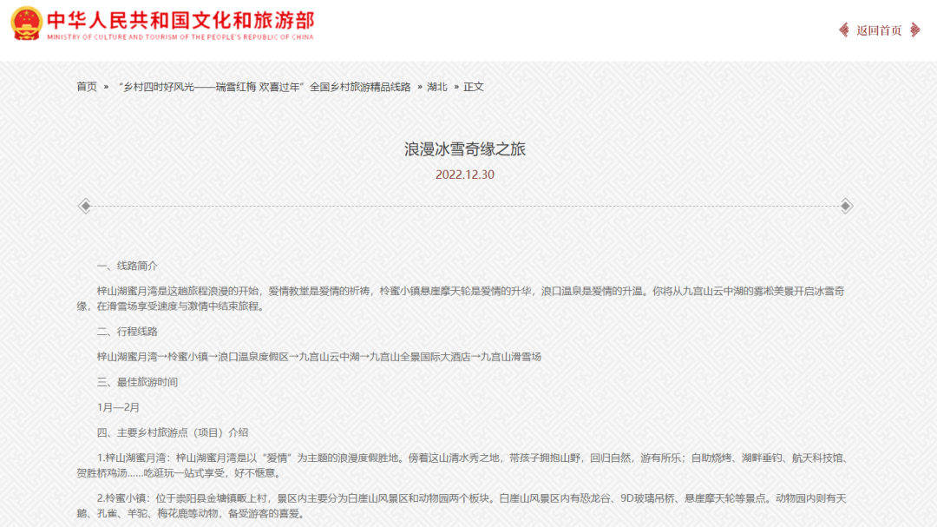Click the itinerary line starting 梓山湖蜜月湾→柃蜜小镇

pos(319,357)
